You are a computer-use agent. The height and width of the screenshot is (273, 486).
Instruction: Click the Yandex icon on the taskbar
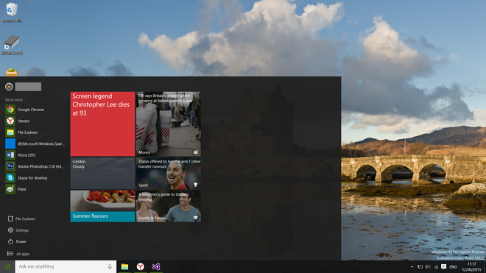pos(141,266)
